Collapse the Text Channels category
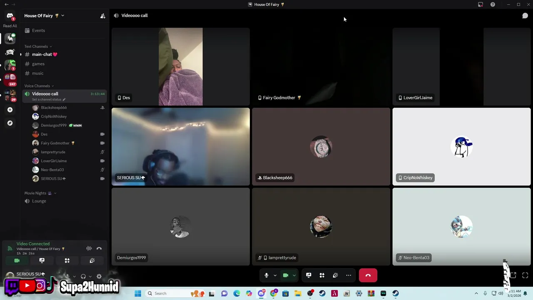533x300 pixels. pos(38,46)
